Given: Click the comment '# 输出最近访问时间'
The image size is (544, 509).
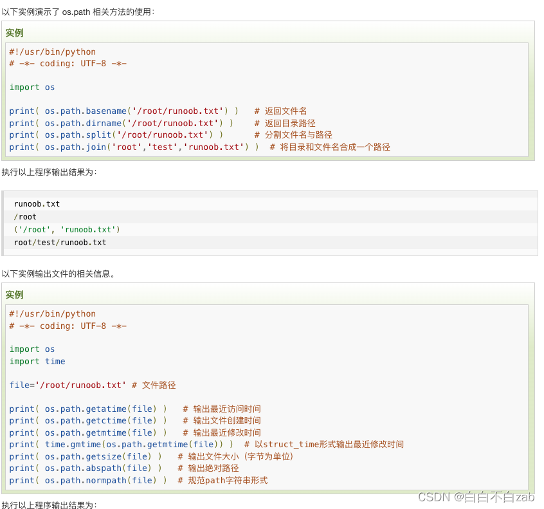Looking at the screenshot, I should (x=222, y=409).
